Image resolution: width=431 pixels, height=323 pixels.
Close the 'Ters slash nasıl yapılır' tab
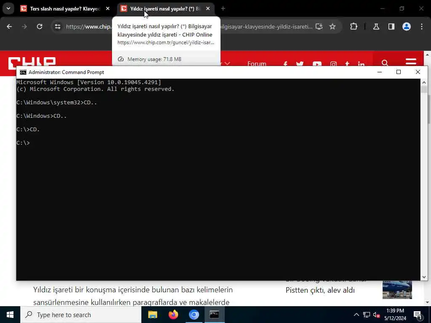tap(108, 9)
